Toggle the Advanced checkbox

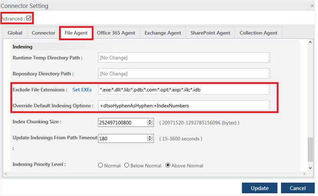click(x=29, y=18)
